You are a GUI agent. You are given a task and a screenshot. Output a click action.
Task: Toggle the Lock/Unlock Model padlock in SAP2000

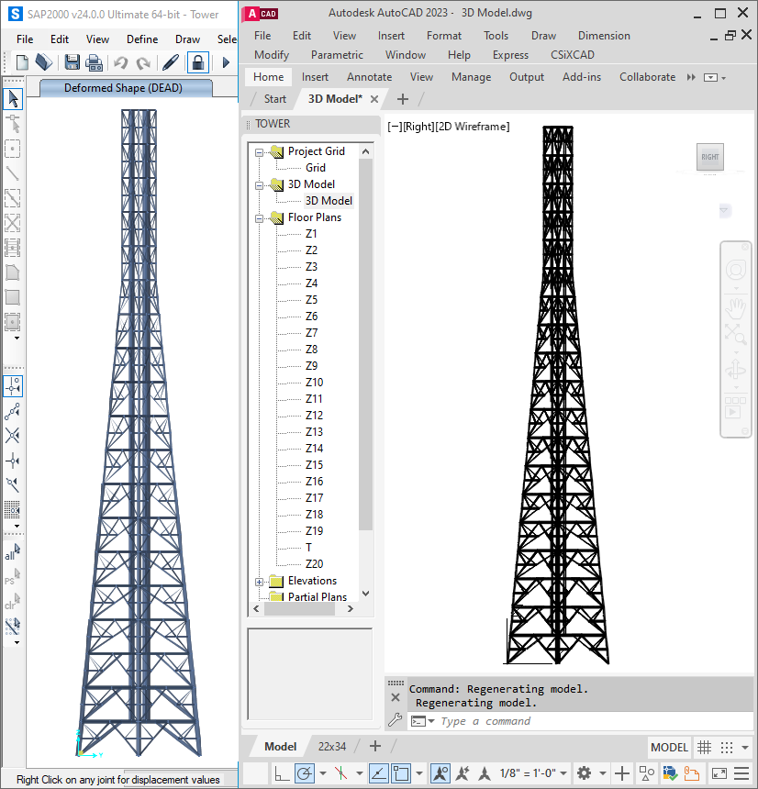click(198, 62)
